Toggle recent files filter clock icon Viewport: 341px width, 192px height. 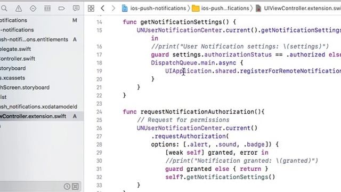point(67,186)
